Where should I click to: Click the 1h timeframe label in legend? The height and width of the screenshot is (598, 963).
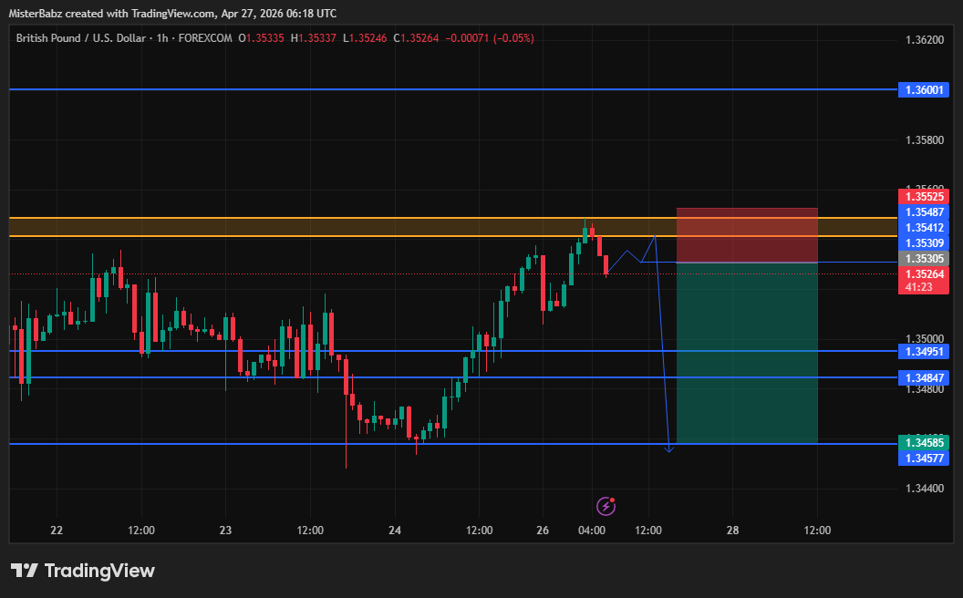coord(162,38)
